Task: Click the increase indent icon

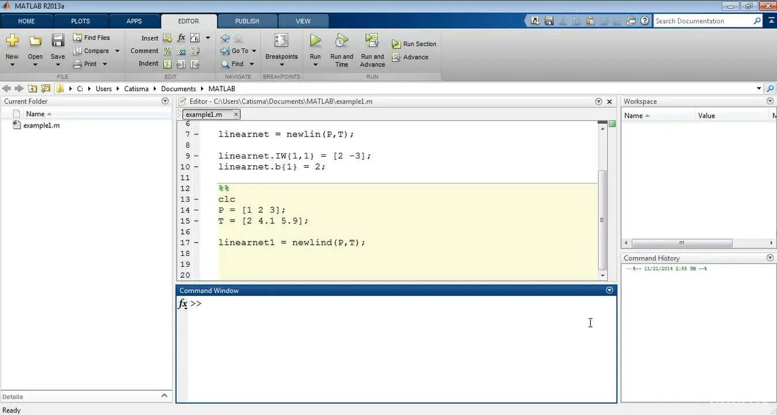Action: 181,64
